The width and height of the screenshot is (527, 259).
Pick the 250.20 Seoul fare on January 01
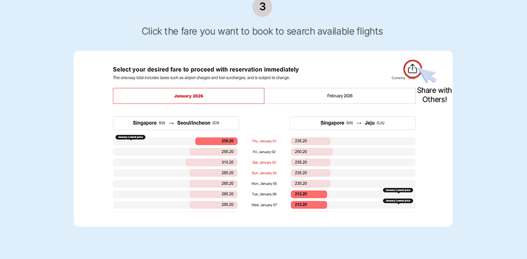click(x=216, y=141)
